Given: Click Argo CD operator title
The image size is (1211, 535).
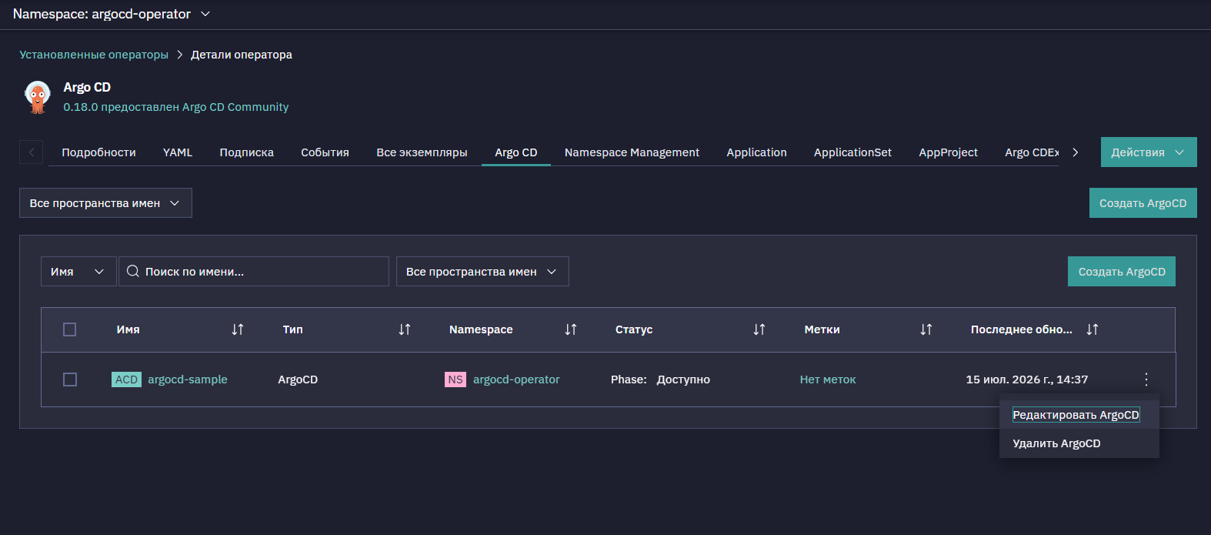Looking at the screenshot, I should pos(87,88).
